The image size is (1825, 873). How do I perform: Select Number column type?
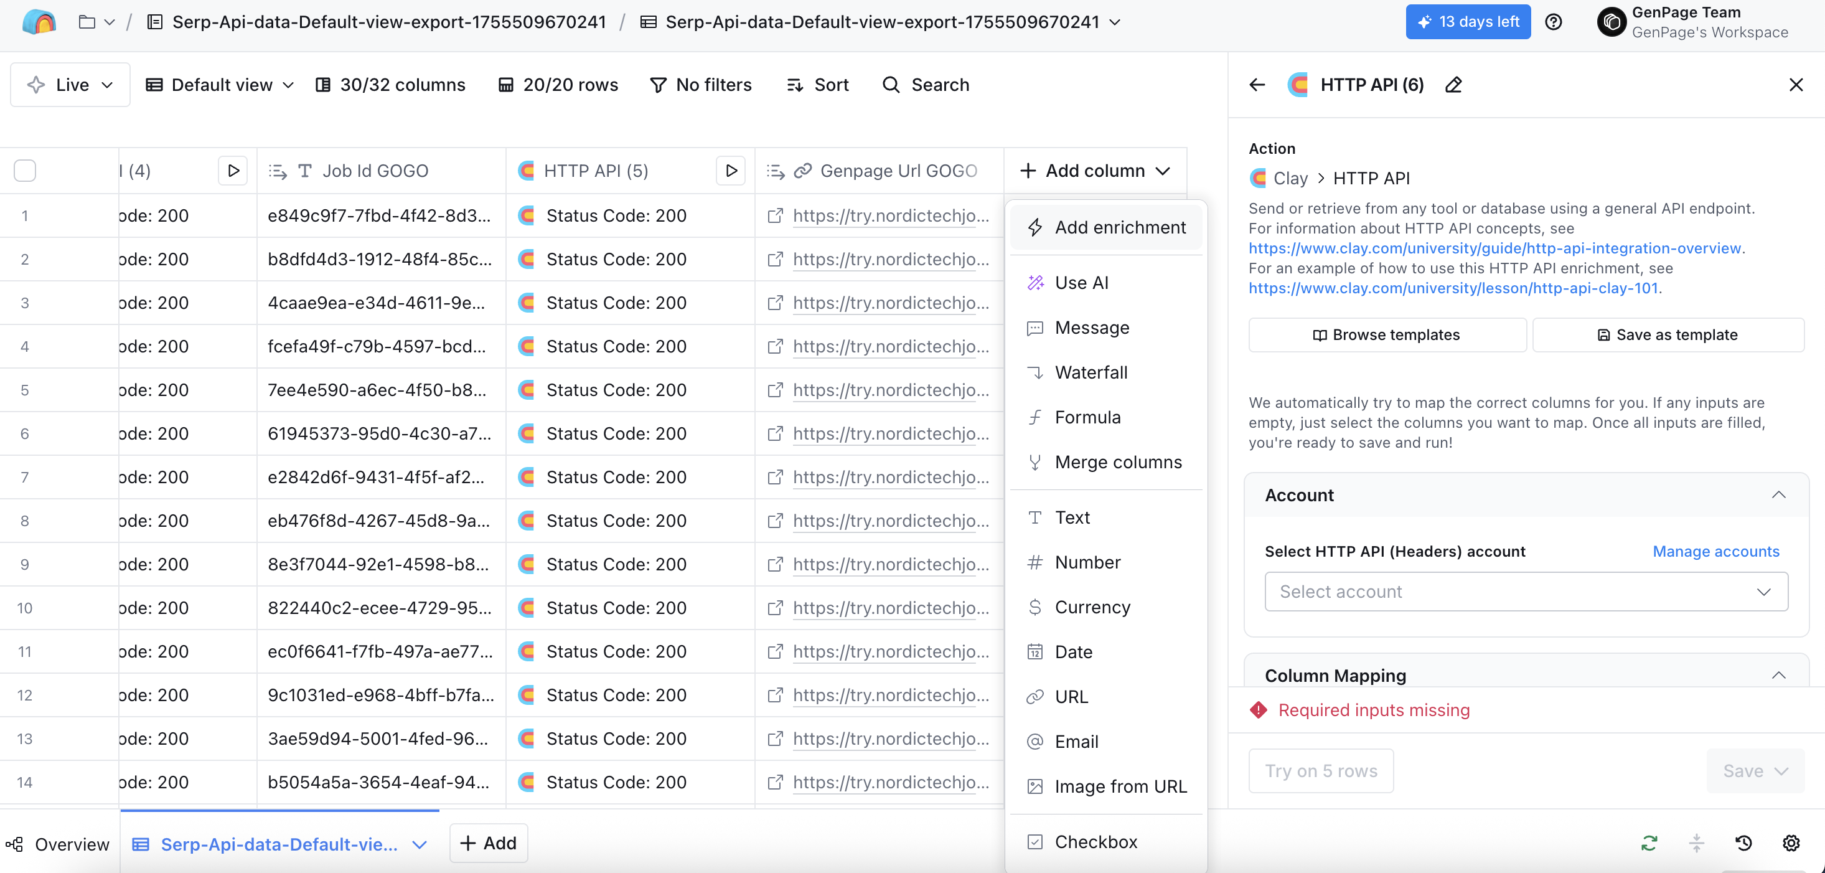tap(1106, 563)
